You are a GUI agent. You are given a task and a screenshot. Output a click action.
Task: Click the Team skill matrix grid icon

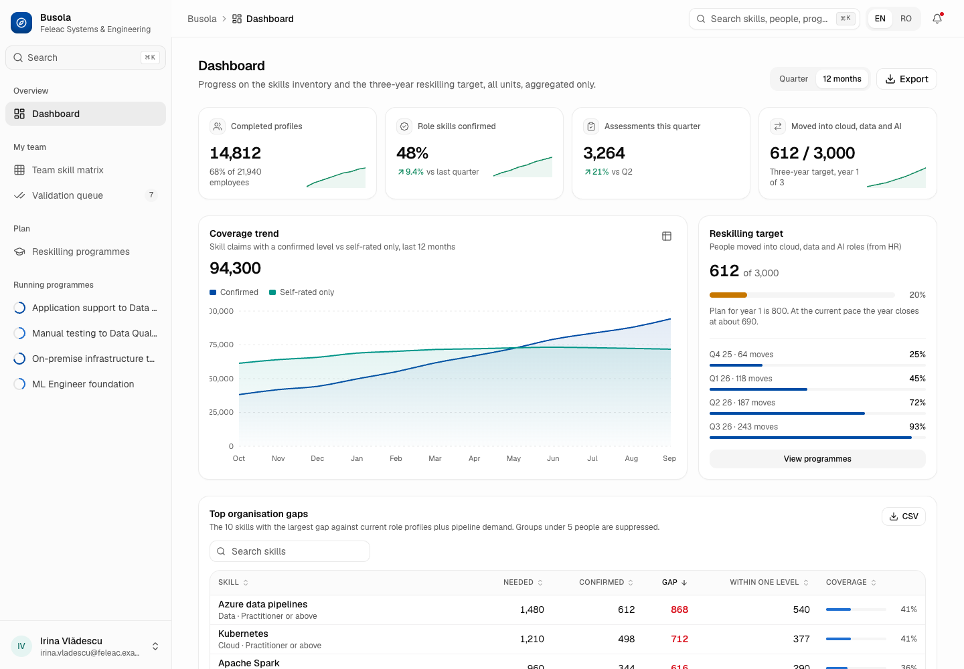click(x=19, y=170)
